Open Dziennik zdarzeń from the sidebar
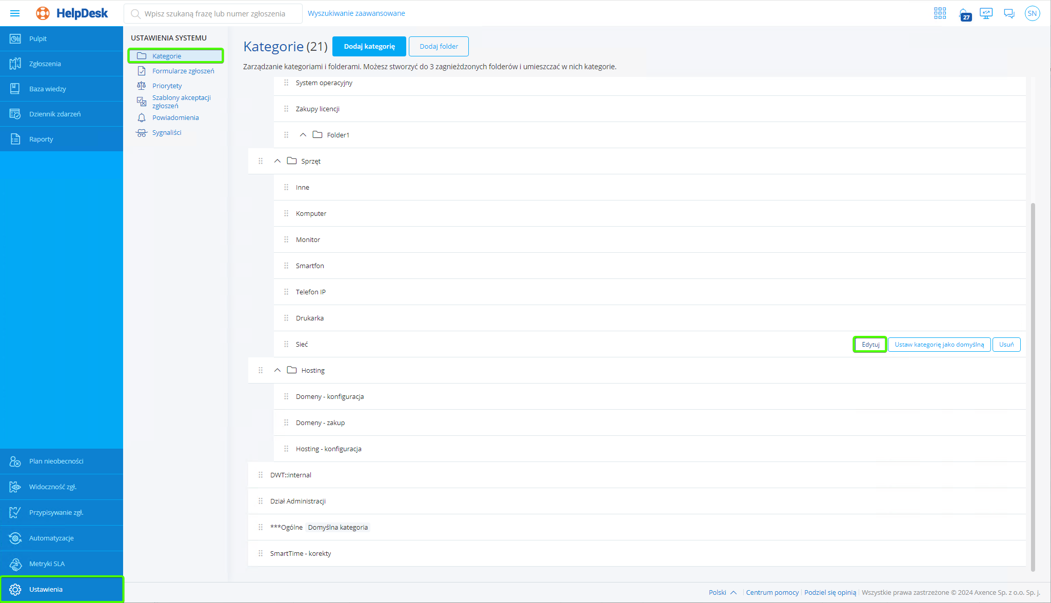 tap(15, 113)
